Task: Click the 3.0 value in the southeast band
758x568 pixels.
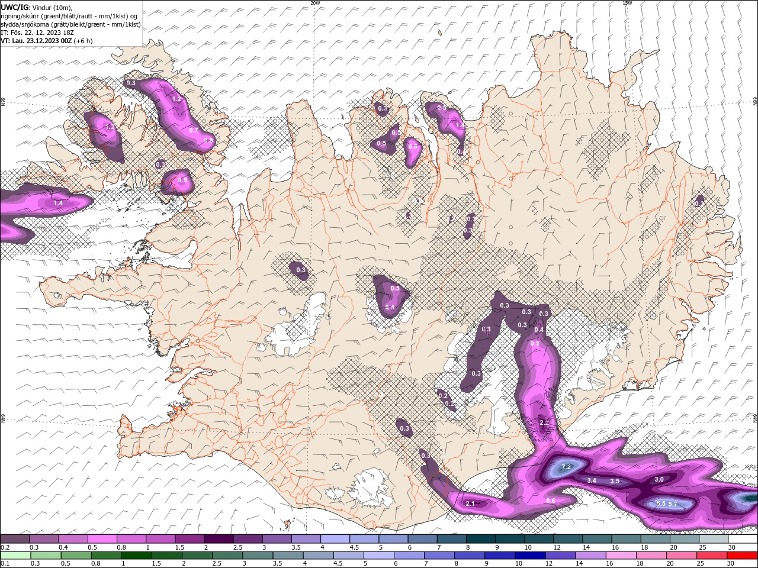Action: 659,479
